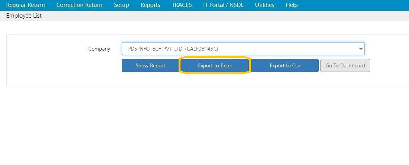Open the Setup menu
Screen dimensions: 409x165
pyautogui.click(x=121, y=5)
